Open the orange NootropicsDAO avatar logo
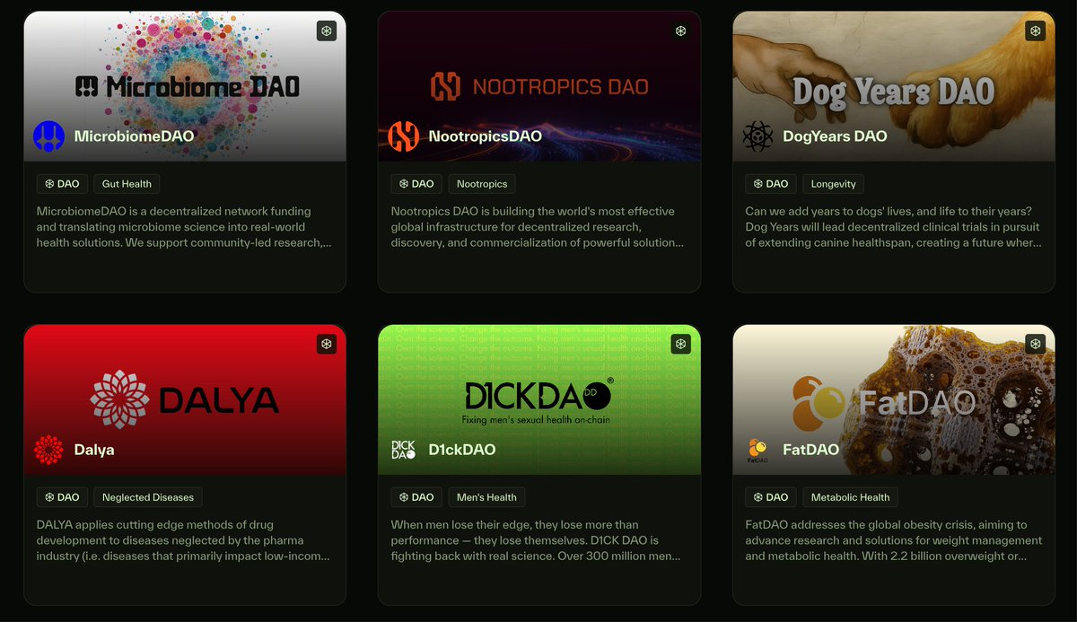The height and width of the screenshot is (622, 1077). click(403, 136)
